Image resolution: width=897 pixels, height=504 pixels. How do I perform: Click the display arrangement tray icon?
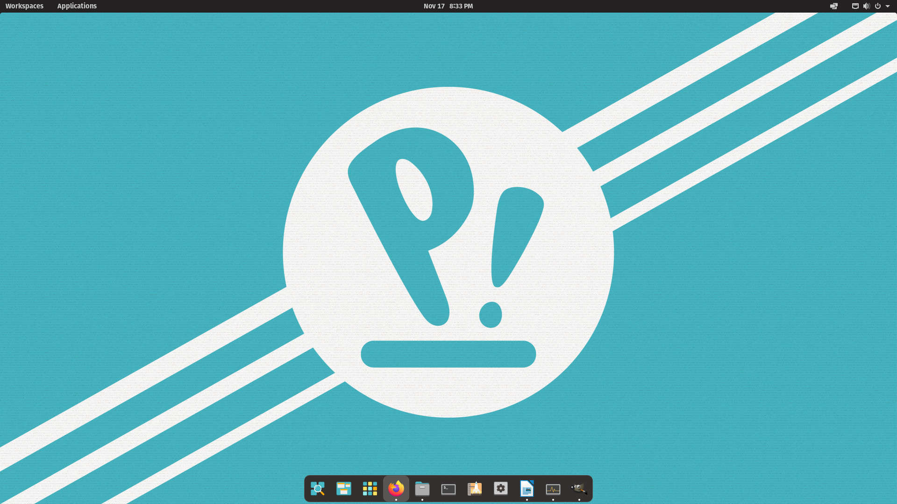point(833,6)
